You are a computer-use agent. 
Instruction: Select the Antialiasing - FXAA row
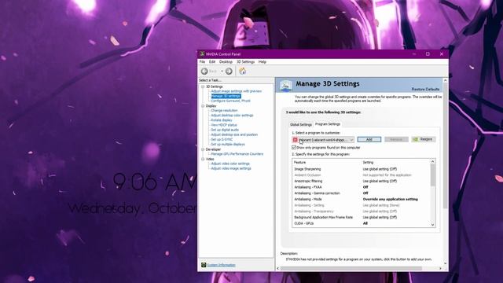coord(361,187)
